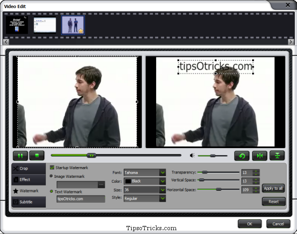
Task: Adjust the Vertical Space slider
Action: pos(201,180)
